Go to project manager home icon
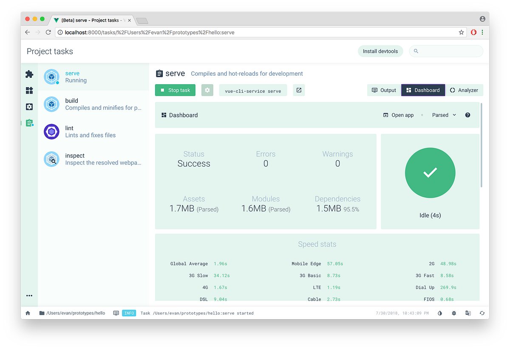Screen dimensions: 510x349 (x=28, y=313)
